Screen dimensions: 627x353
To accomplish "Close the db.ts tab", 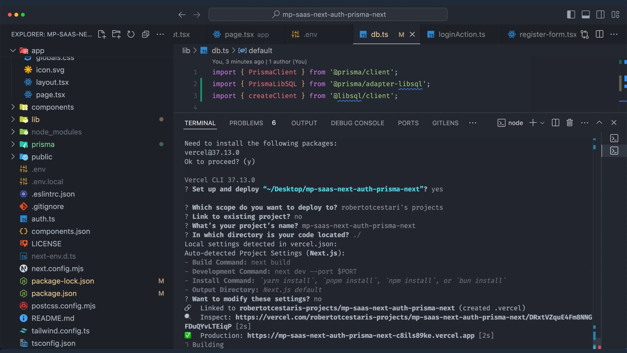I will coord(412,34).
